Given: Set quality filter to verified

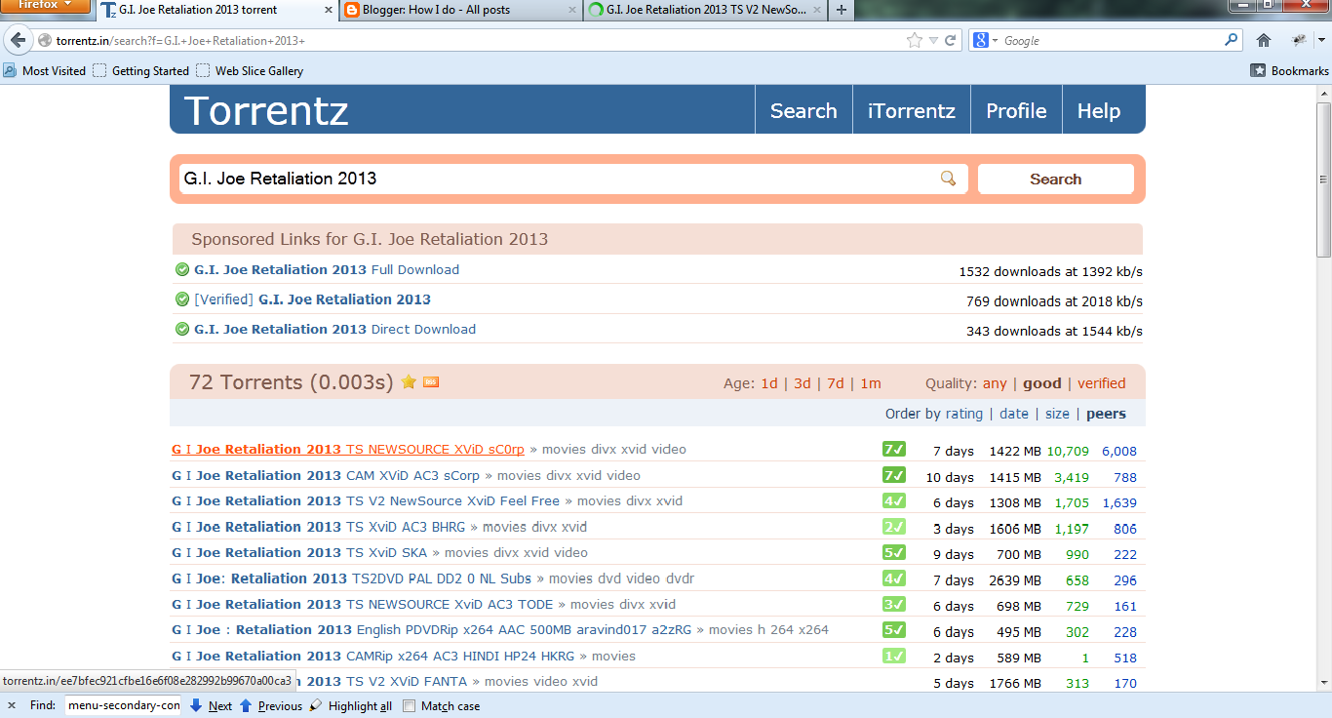Looking at the screenshot, I should click(x=1102, y=383).
